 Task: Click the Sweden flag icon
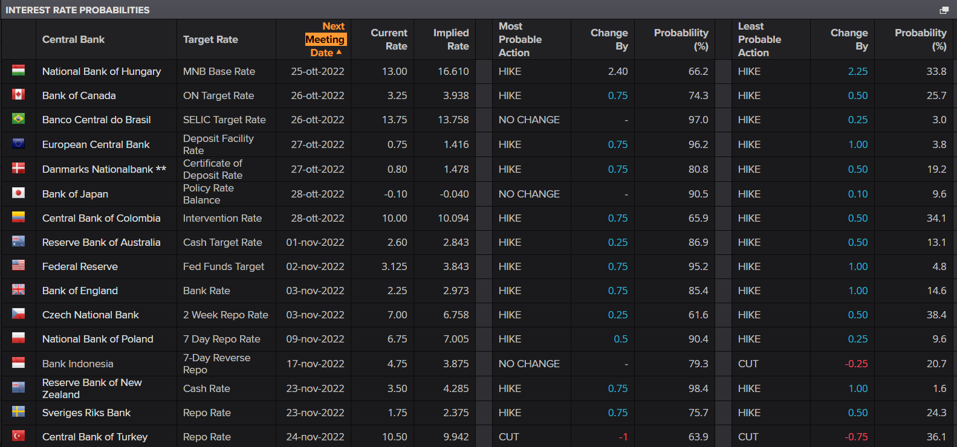19,412
